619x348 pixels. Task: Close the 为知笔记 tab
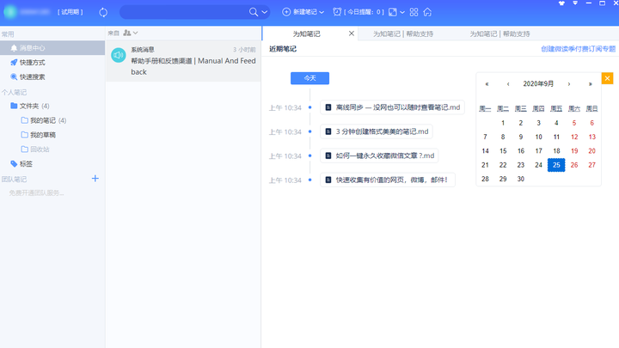pos(352,34)
